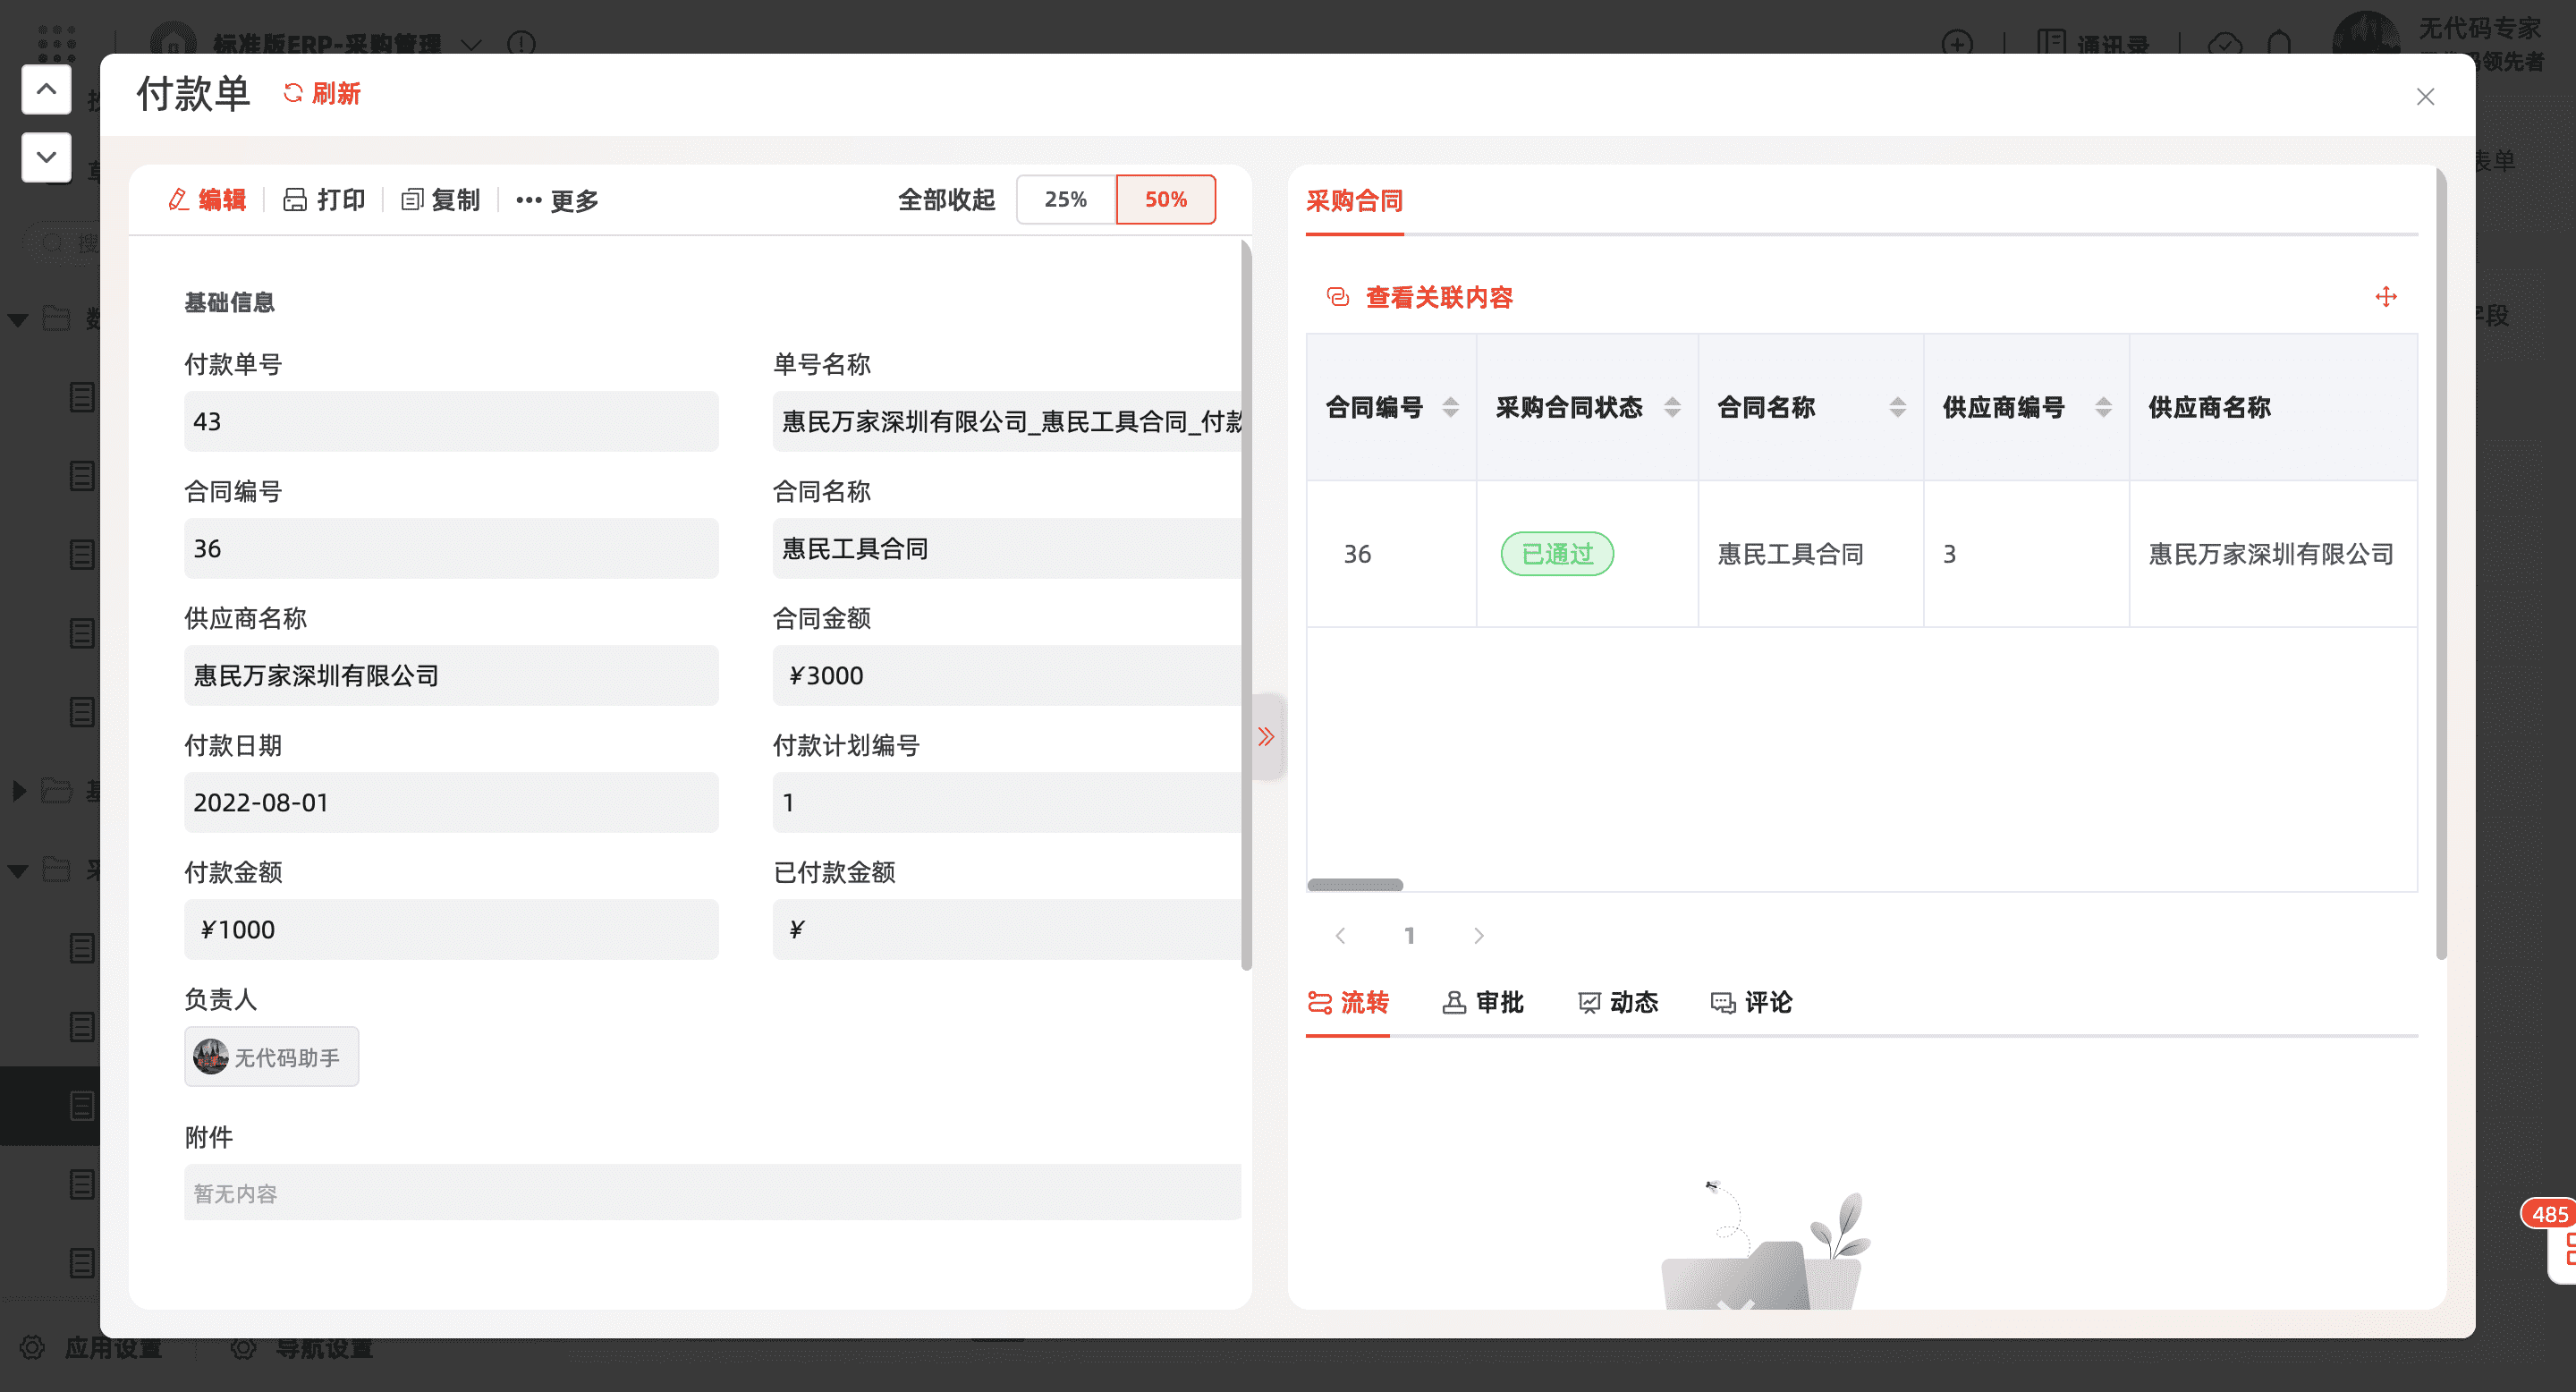Click the Copy record icon

point(411,200)
